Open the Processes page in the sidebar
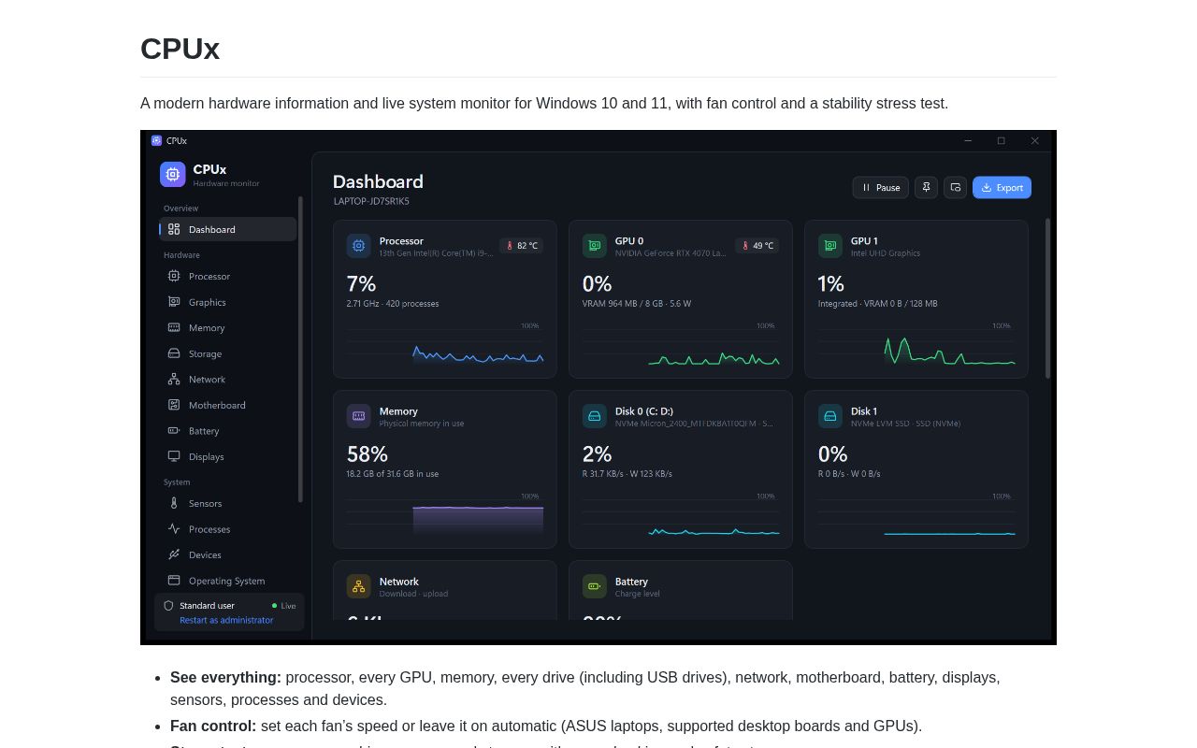The height and width of the screenshot is (748, 1197). [x=227, y=529]
